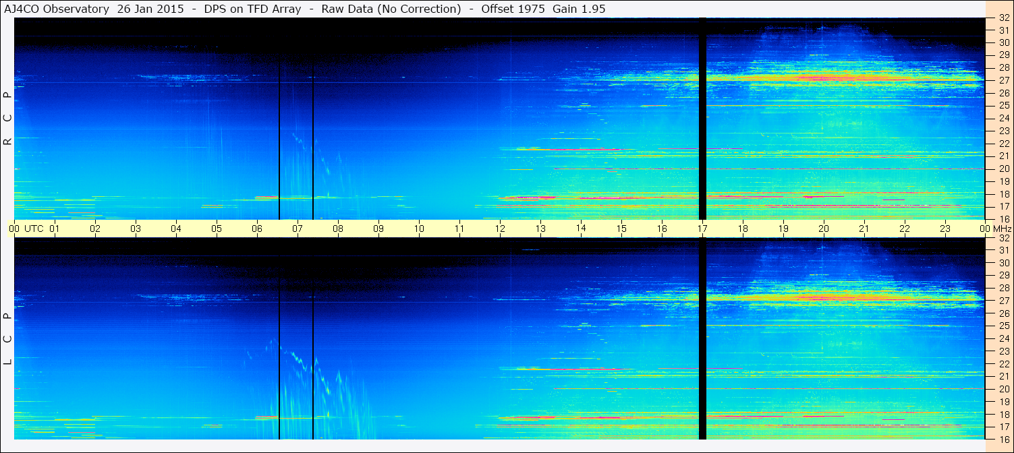This screenshot has width=1014, height=453.
Task: Click the 16 hour label on the time axis
Action: pyautogui.click(x=662, y=229)
